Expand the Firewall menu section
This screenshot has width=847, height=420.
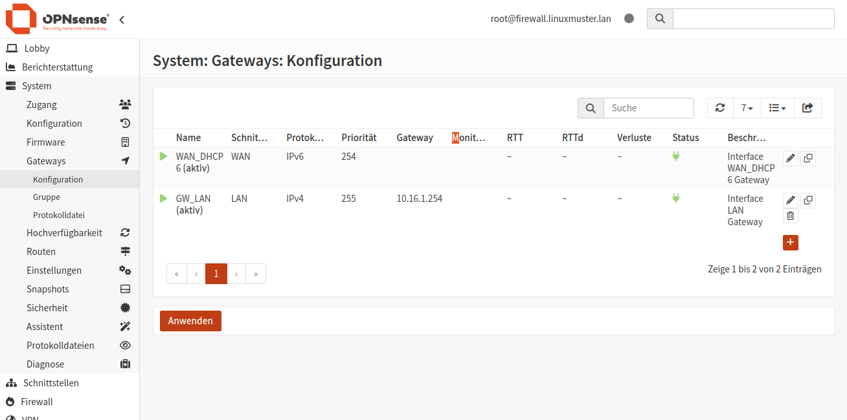click(x=37, y=402)
